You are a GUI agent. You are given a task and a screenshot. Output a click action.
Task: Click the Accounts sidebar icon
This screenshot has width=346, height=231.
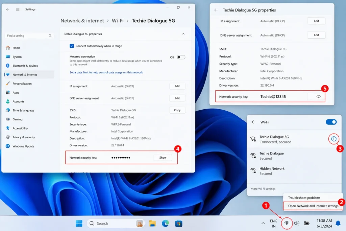pyautogui.click(x=8, y=101)
